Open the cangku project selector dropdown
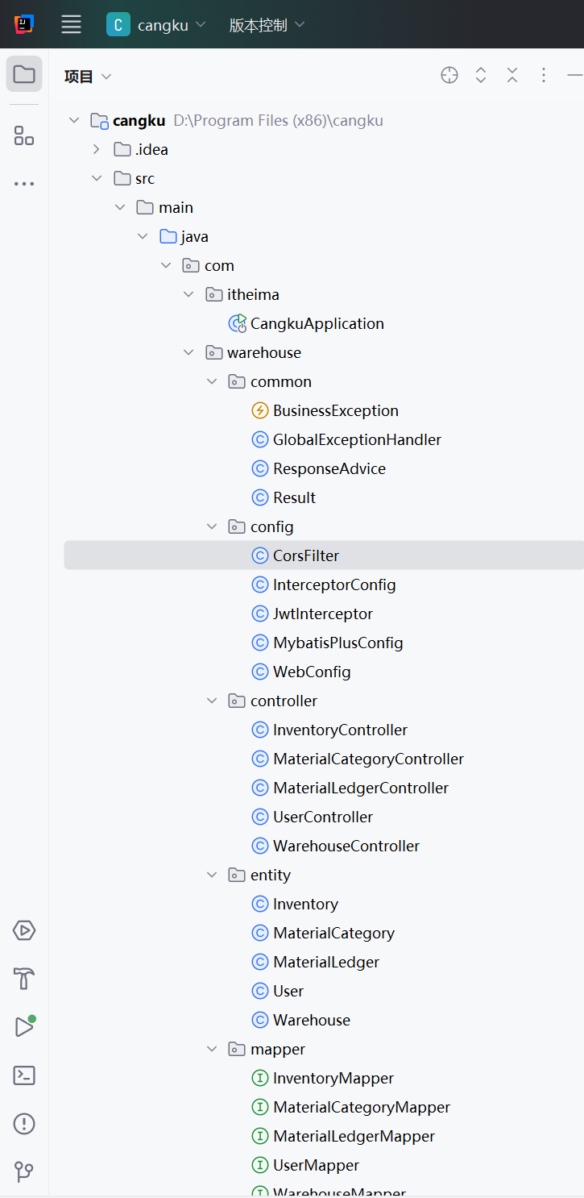Image resolution: width=584 pixels, height=1198 pixels. click(x=156, y=25)
